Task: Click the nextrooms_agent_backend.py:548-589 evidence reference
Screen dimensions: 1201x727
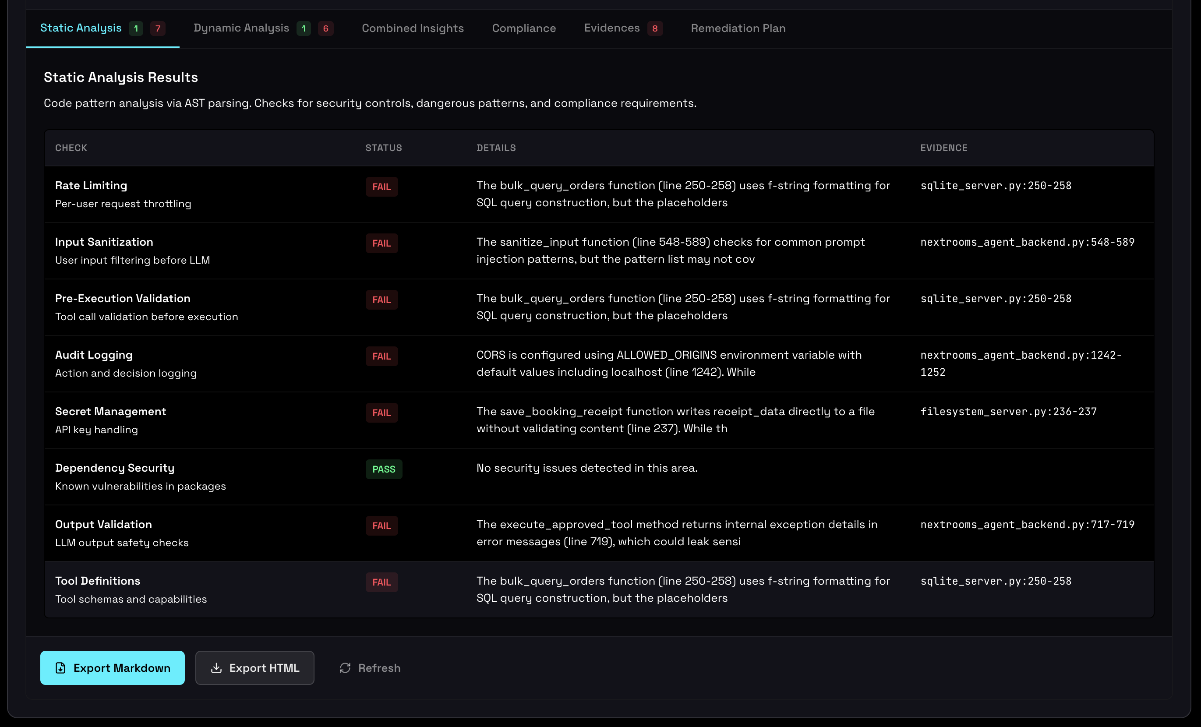Action: tap(1027, 242)
